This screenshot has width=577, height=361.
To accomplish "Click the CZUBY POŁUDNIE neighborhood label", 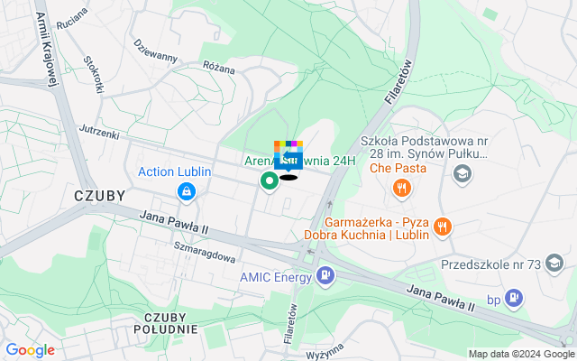I will [x=166, y=323].
